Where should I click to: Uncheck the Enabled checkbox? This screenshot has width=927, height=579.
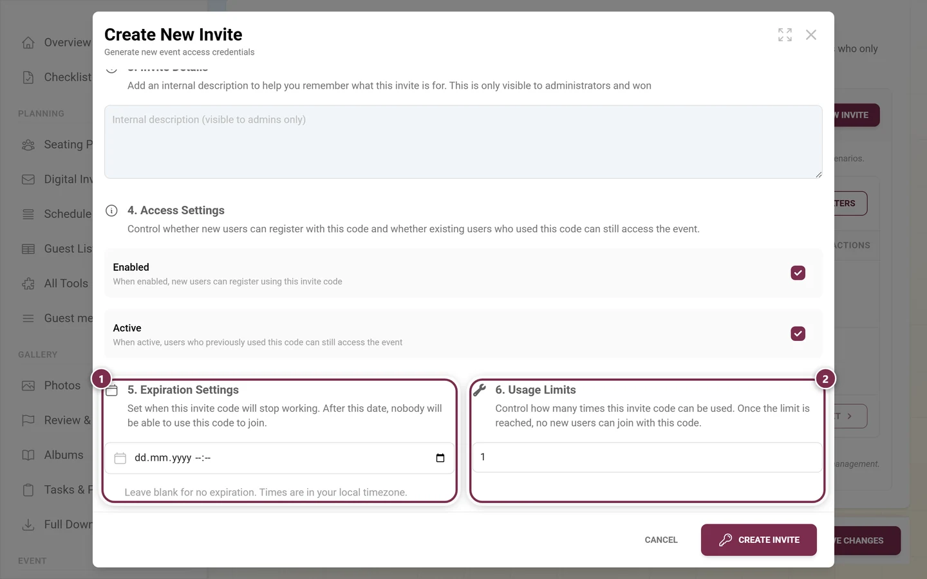coord(798,273)
